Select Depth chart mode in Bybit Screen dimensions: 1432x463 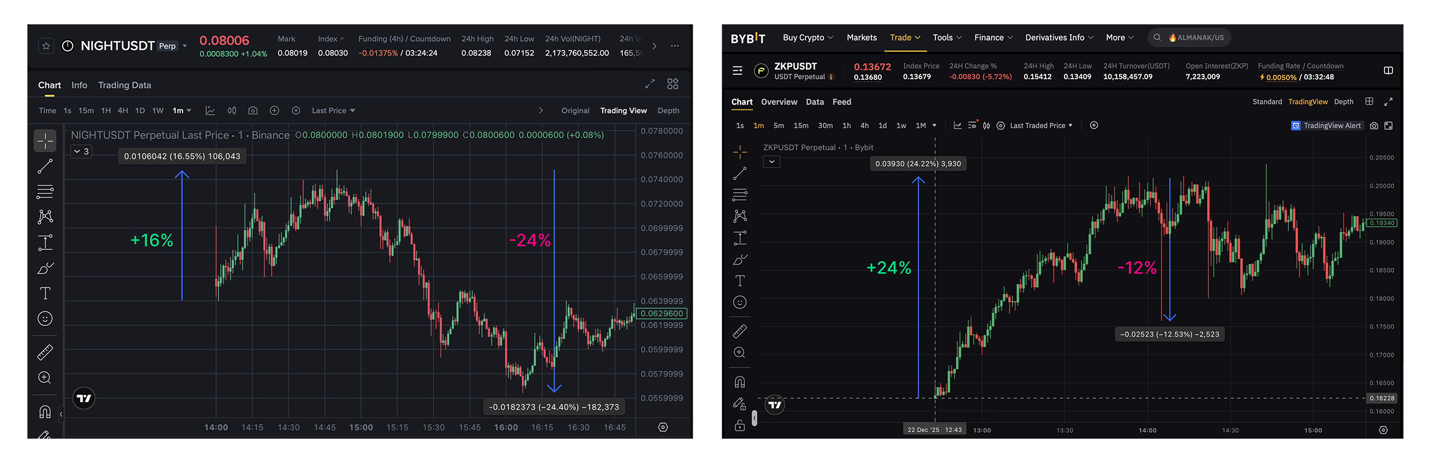point(1343,102)
